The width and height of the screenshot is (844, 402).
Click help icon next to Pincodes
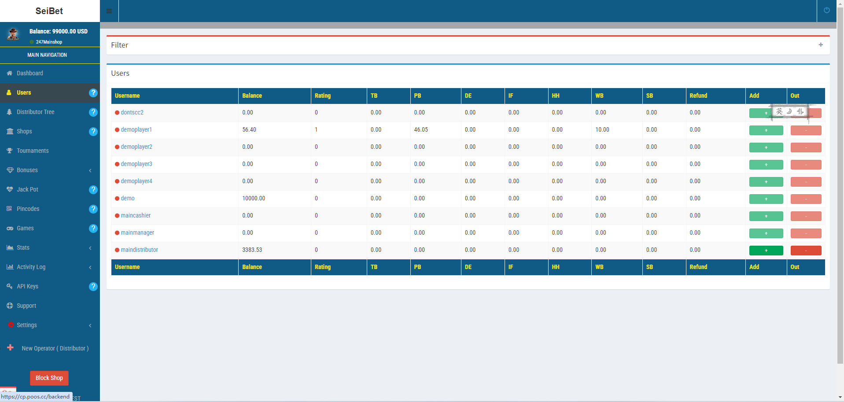coord(93,209)
